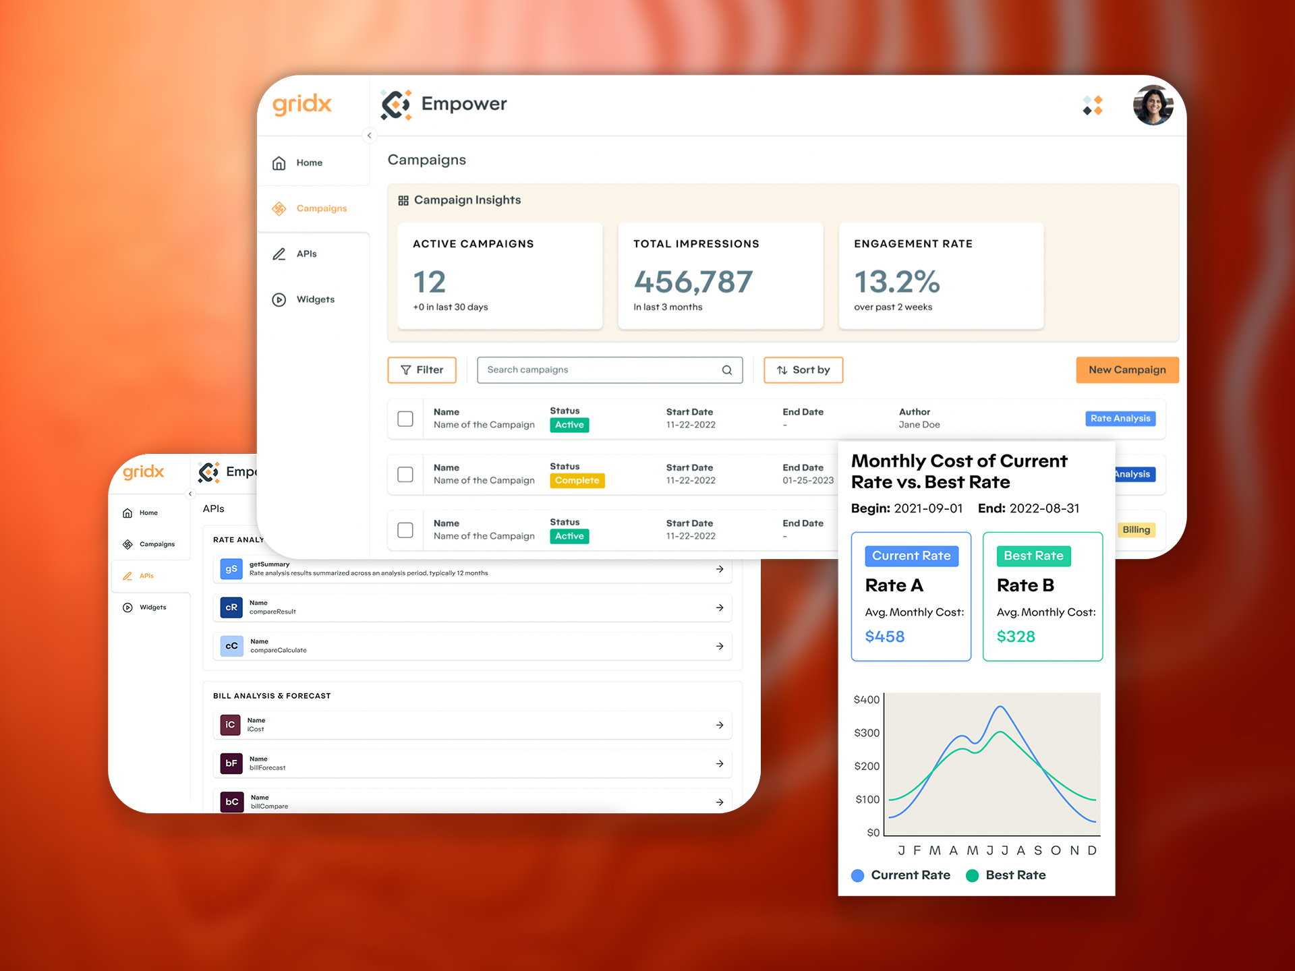
Task: Click the Campaign Insights grid icon
Action: tap(403, 200)
